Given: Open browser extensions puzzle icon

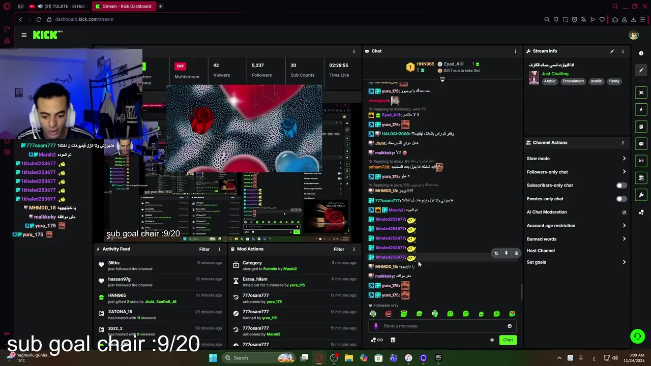Looking at the screenshot, I should pyautogui.click(x=615, y=19).
